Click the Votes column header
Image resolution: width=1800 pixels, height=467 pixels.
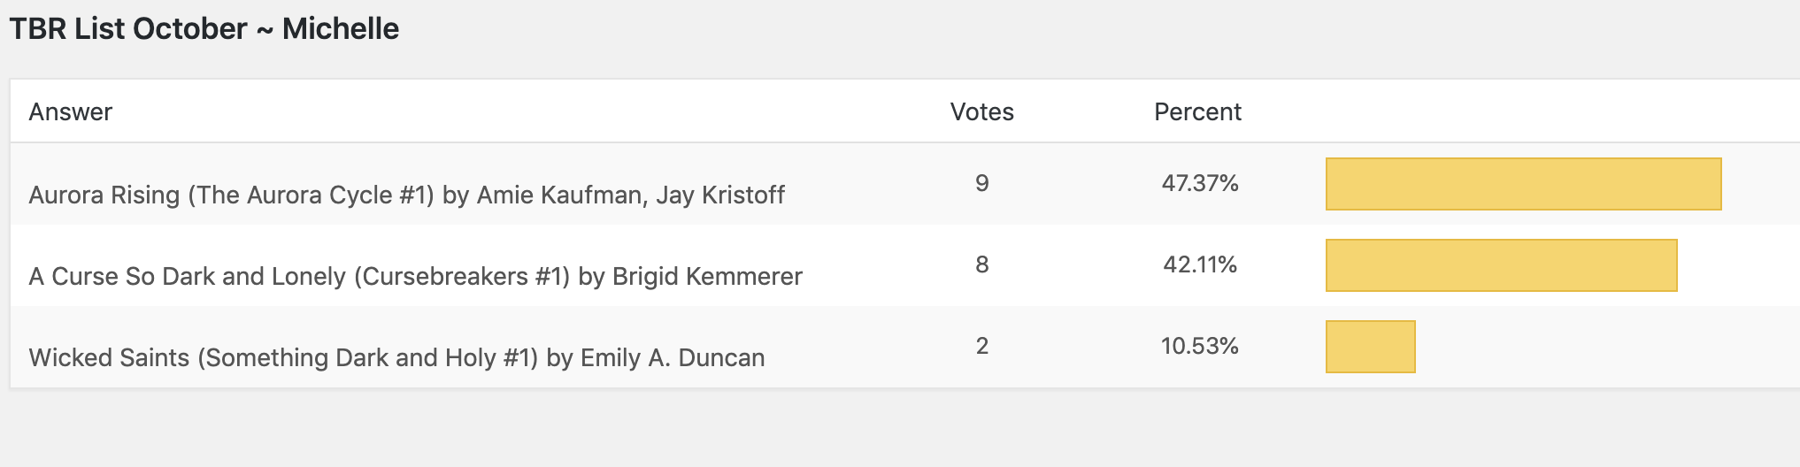pyautogui.click(x=982, y=112)
